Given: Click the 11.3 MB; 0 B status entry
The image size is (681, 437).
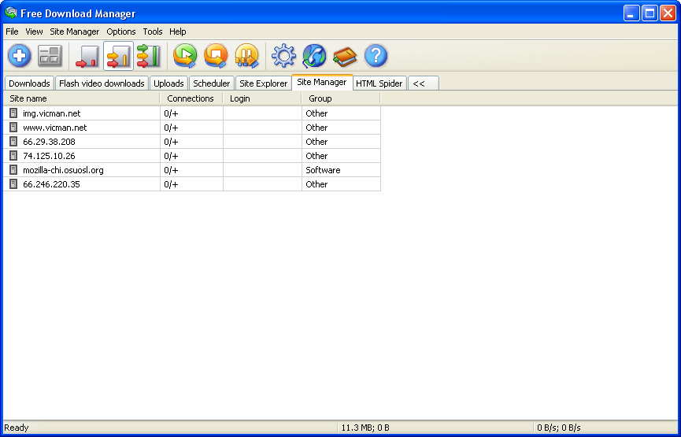Looking at the screenshot, I should click(365, 428).
